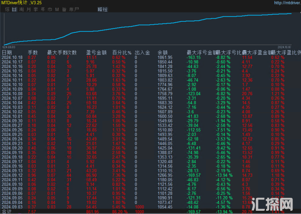The width and height of the screenshot is (301, 214).
Task: Click the 百分比% column header
Action: (x=122, y=53)
